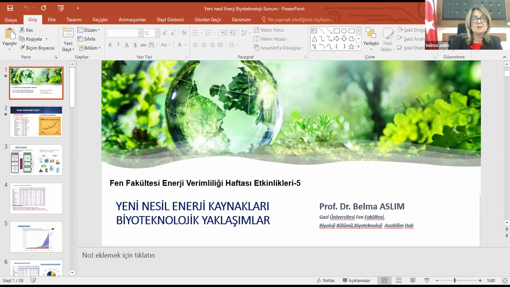Image resolution: width=510 pixels, height=287 pixels.
Task: Open the character spacing AV dropdown
Action: pos(153,45)
